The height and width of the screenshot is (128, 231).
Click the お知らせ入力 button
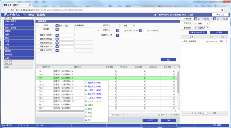[198, 32]
